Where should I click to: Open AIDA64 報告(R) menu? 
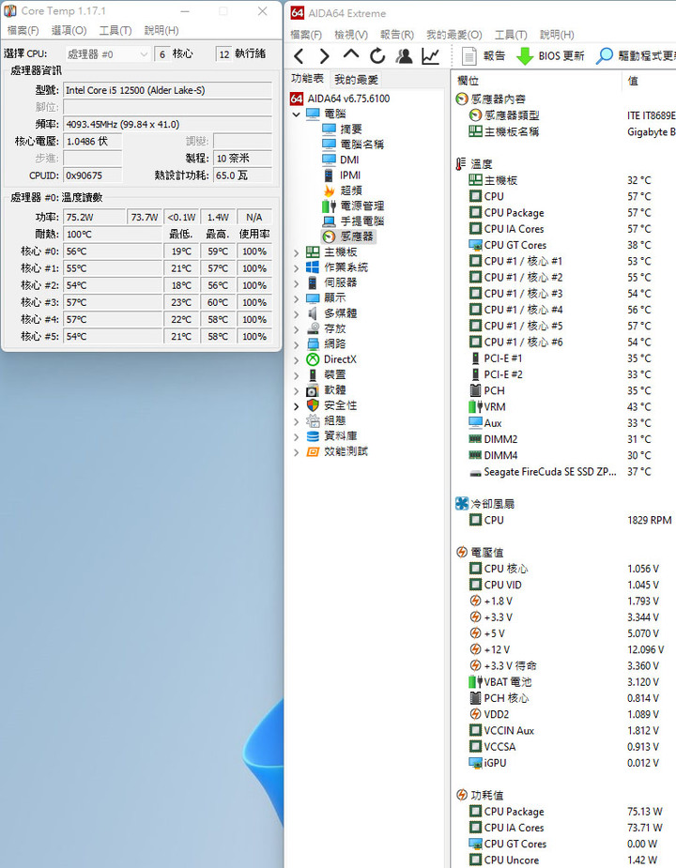[397, 35]
